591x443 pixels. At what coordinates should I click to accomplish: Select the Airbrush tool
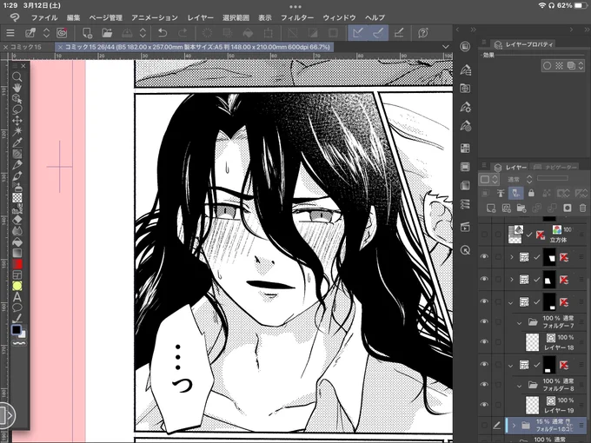tap(17, 187)
